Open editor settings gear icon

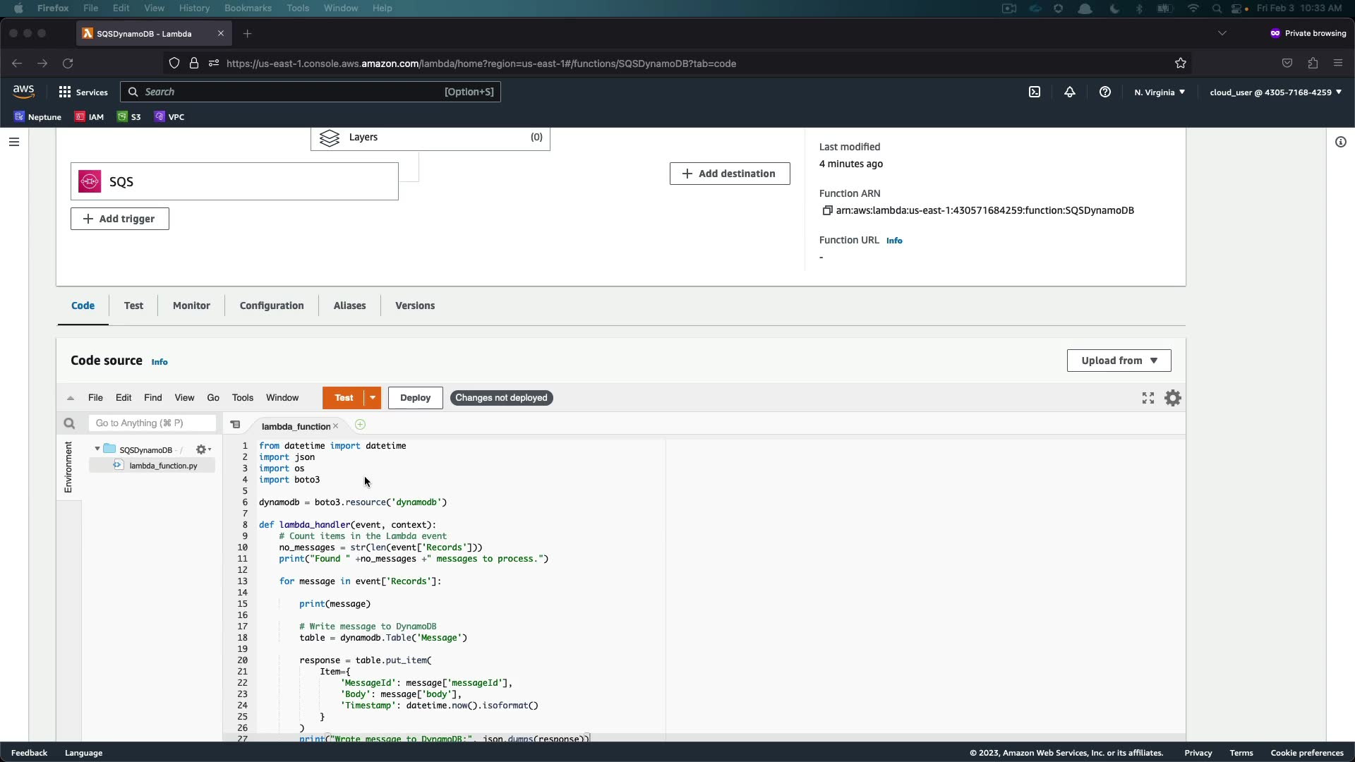tap(1172, 398)
